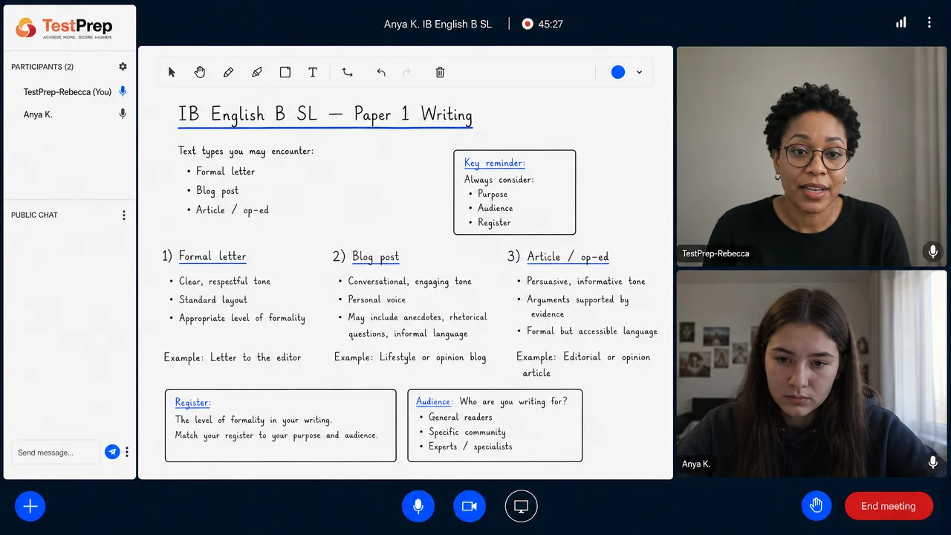Click the recording indicator
951x535 pixels.
(528, 24)
